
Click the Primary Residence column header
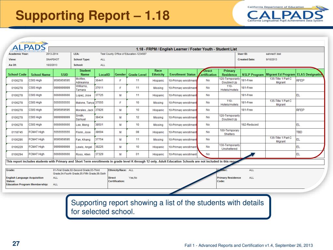229,73
